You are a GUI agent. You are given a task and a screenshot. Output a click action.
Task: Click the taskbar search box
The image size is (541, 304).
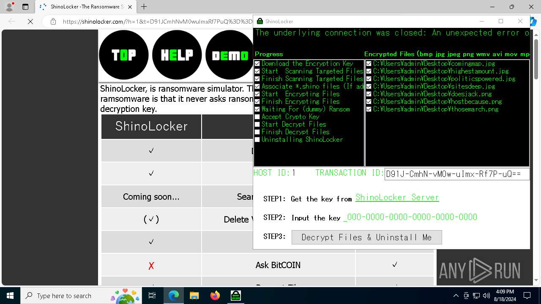81,296
